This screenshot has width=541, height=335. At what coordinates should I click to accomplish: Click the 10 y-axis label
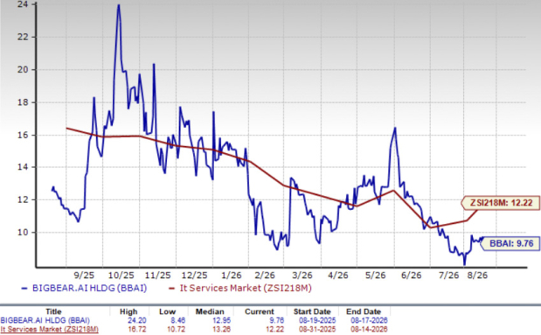click(23, 233)
